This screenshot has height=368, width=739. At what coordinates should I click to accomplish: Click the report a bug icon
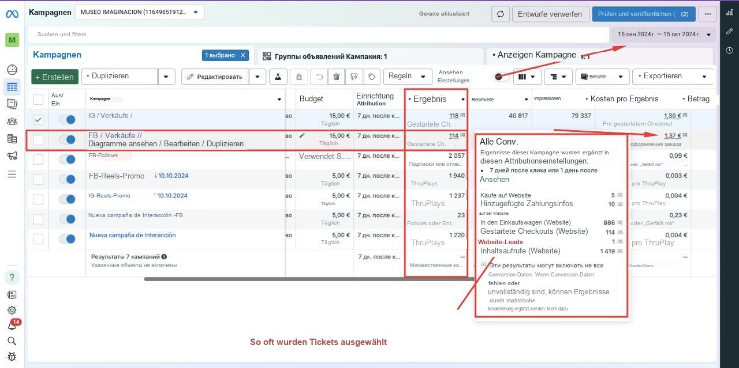[x=12, y=356]
